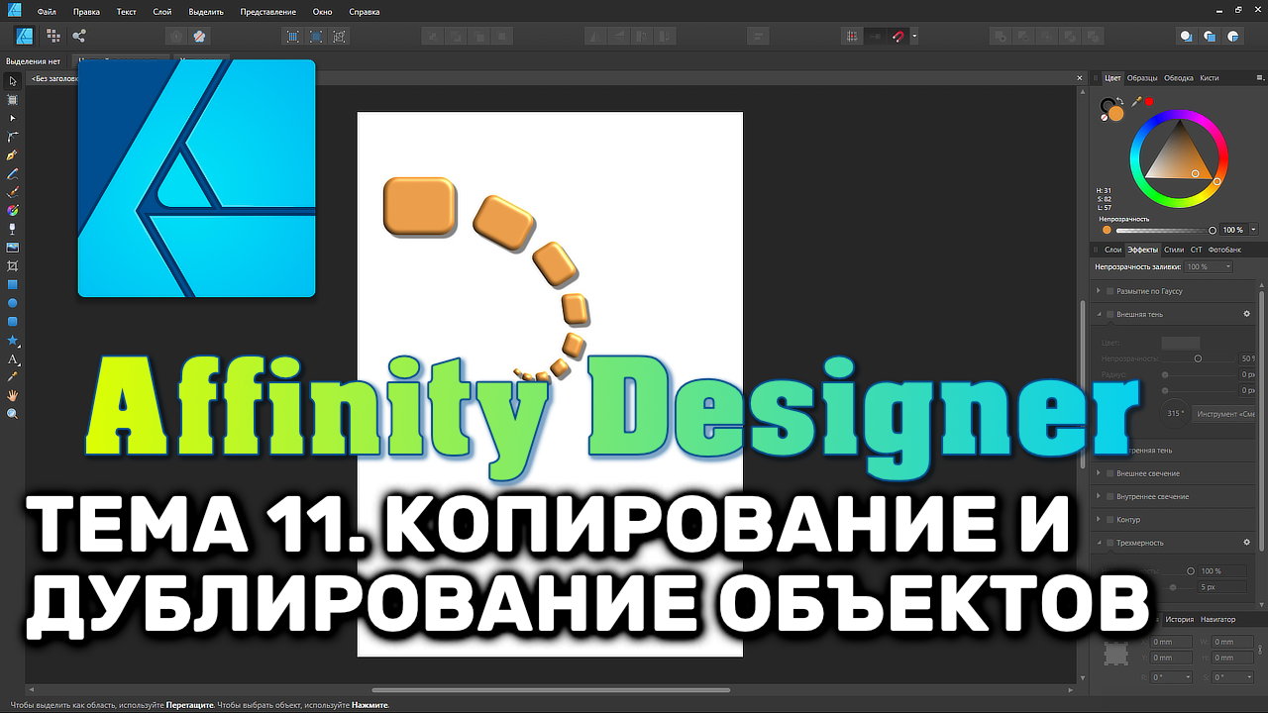
Task: Select the Rectangle shape tool
Action: [x=13, y=284]
